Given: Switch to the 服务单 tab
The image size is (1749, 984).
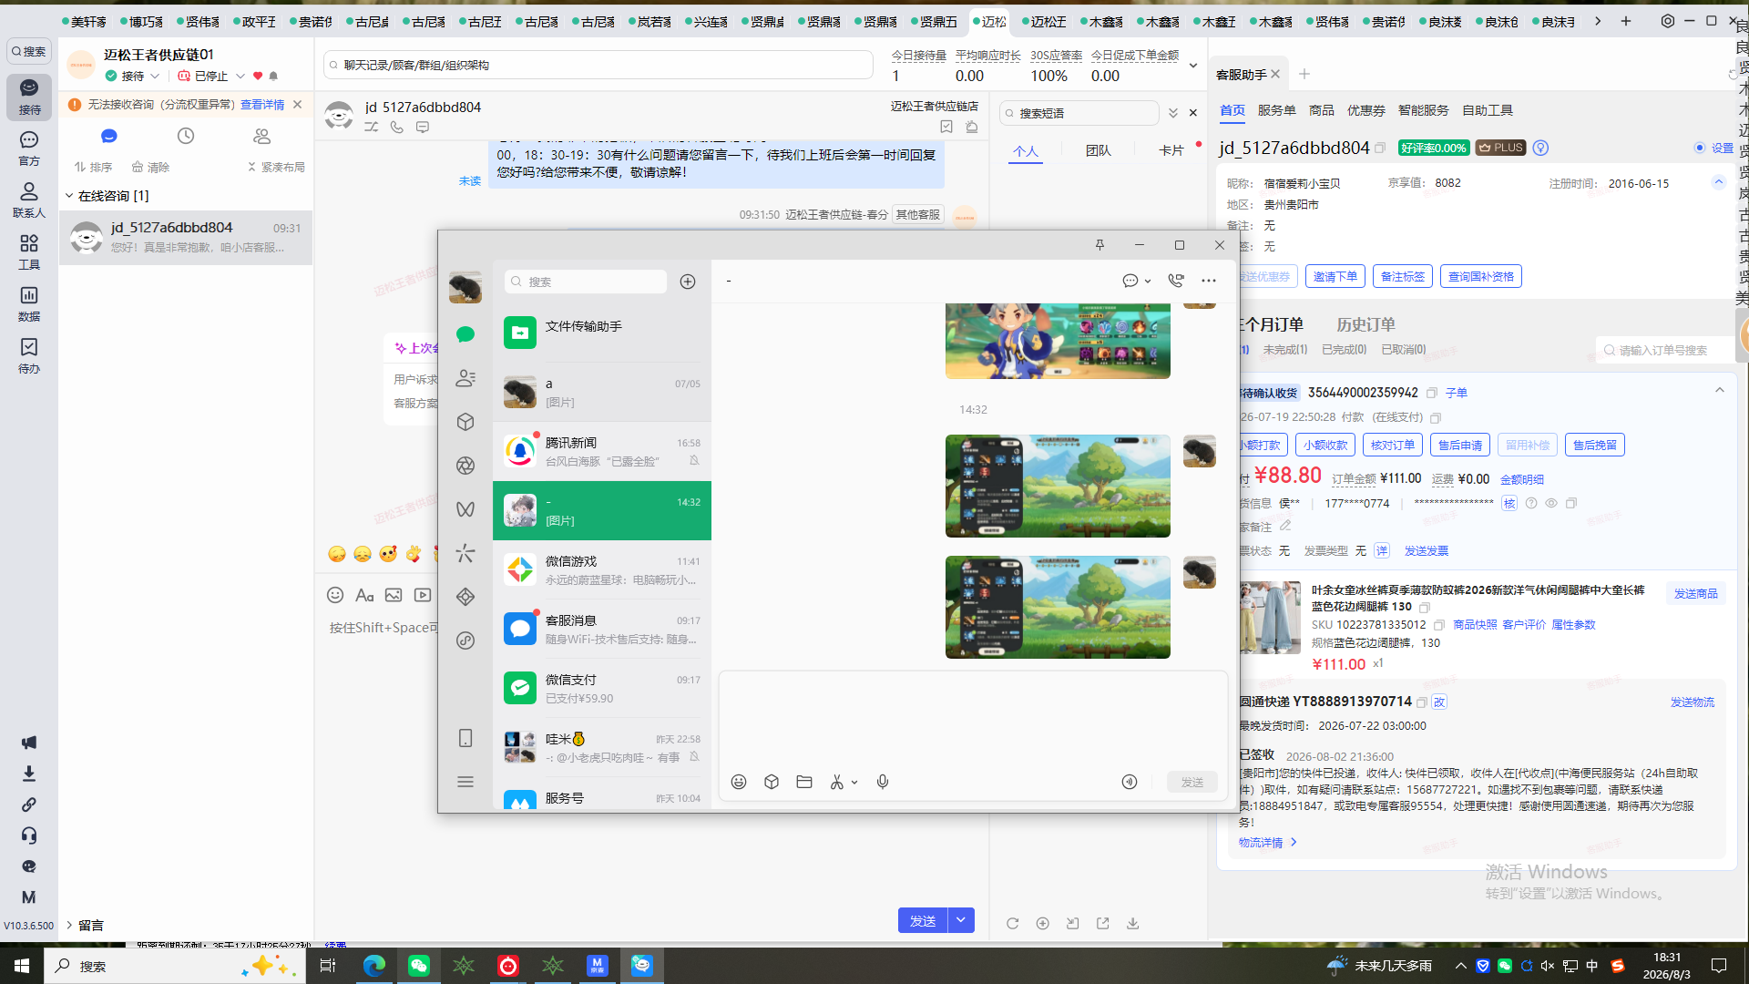Looking at the screenshot, I should (1276, 110).
